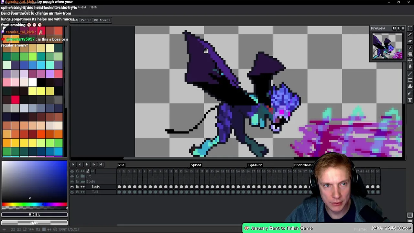Select the Sprint animation tag
The height and width of the screenshot is (233, 414).
coord(196,165)
